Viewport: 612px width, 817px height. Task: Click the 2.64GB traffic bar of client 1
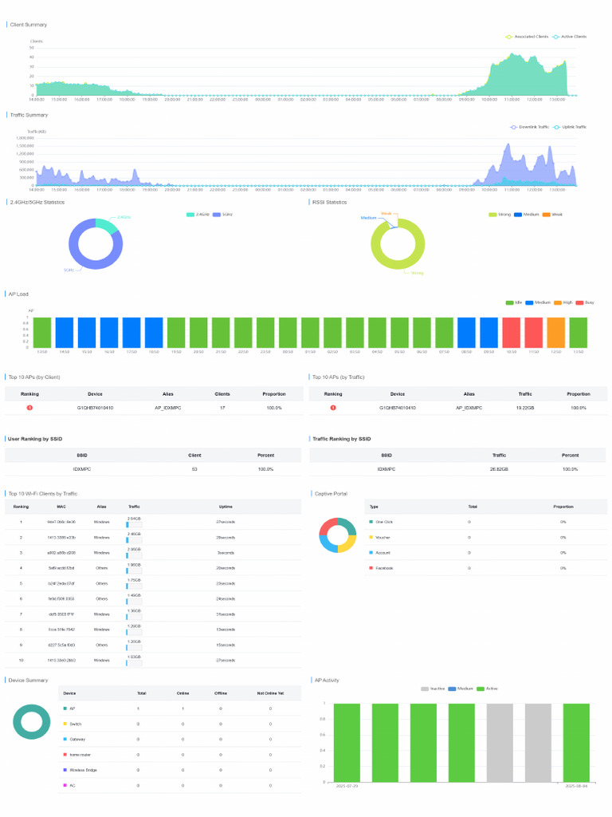click(x=134, y=525)
